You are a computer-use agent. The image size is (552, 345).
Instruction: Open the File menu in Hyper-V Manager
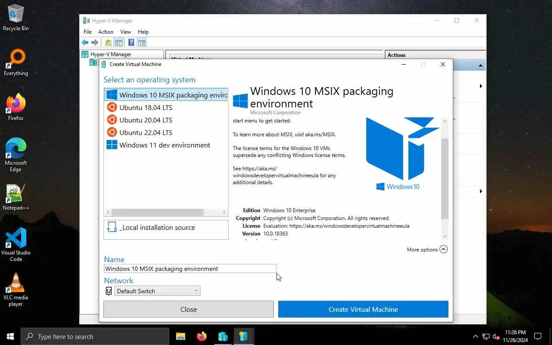pos(88,31)
